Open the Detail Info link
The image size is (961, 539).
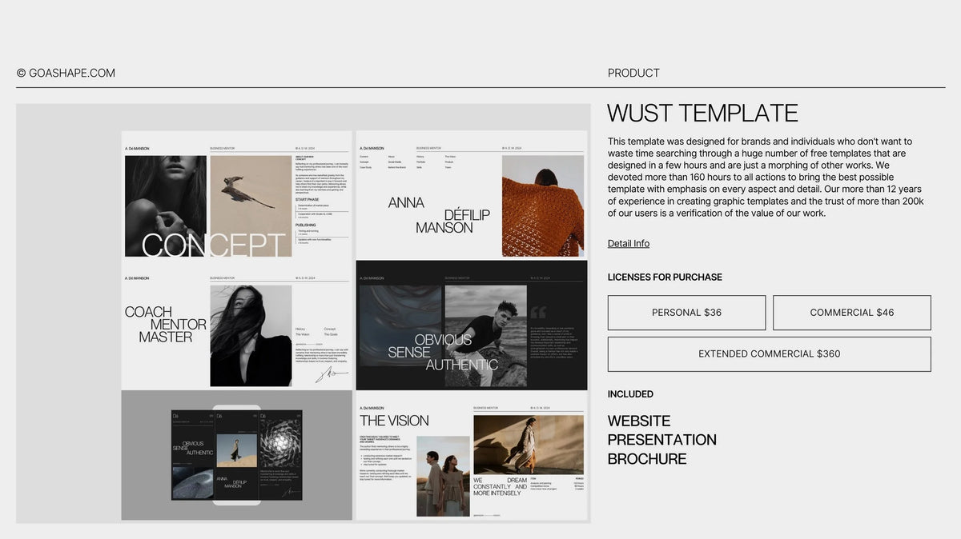[629, 243]
